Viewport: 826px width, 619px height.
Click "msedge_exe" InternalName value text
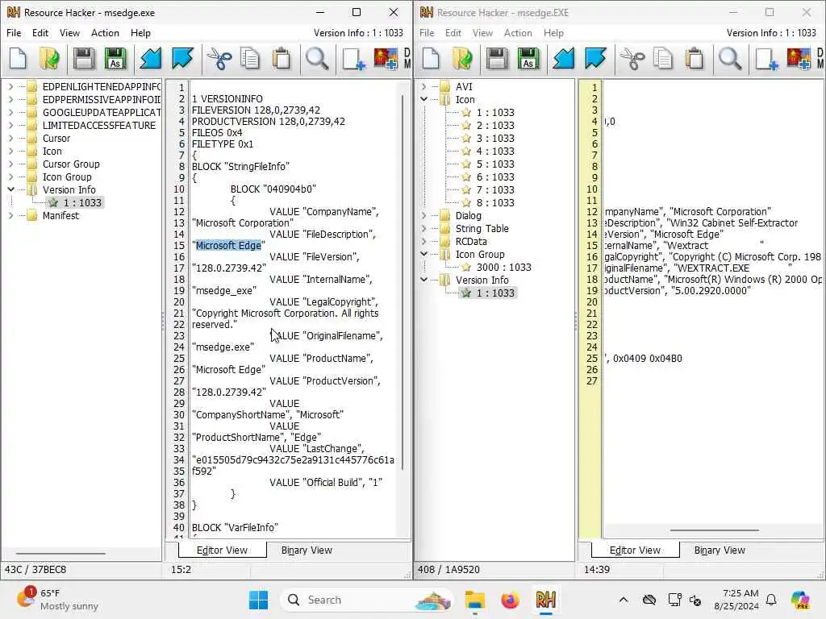tap(224, 290)
